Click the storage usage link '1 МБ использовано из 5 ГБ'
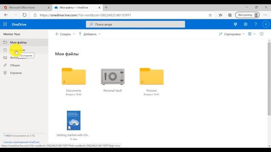This screenshot has width=271, height=152. click(19, 136)
